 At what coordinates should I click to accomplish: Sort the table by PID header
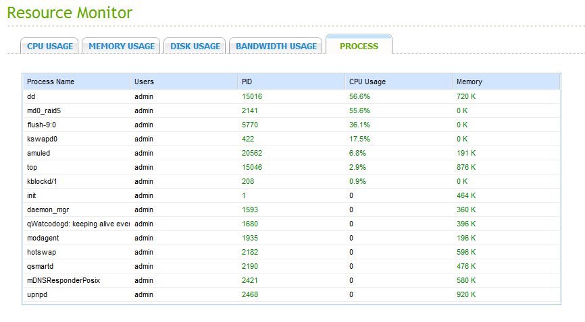(x=247, y=82)
